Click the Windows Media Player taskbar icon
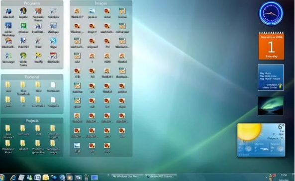Image resolution: width=295 pixels, height=181 pixels. (70, 177)
